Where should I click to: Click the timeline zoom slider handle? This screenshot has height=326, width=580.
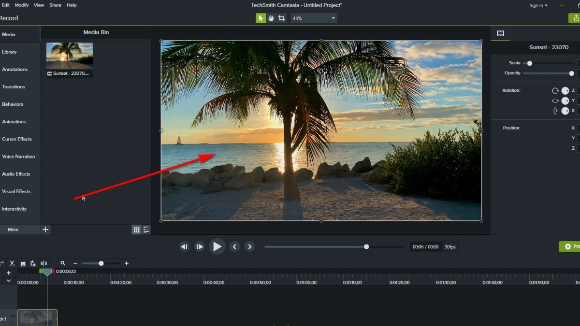(101, 263)
